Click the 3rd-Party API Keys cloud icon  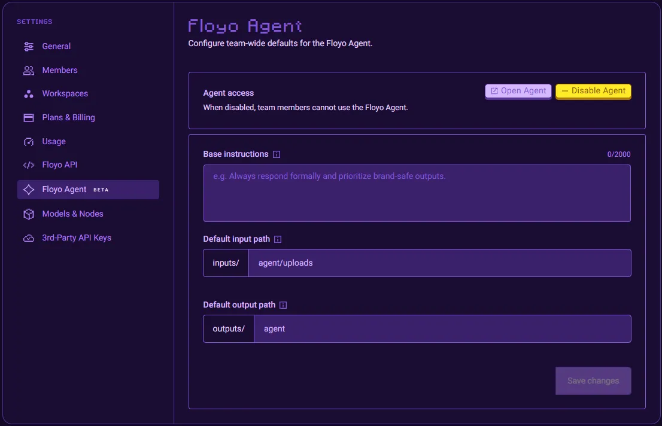(x=29, y=238)
